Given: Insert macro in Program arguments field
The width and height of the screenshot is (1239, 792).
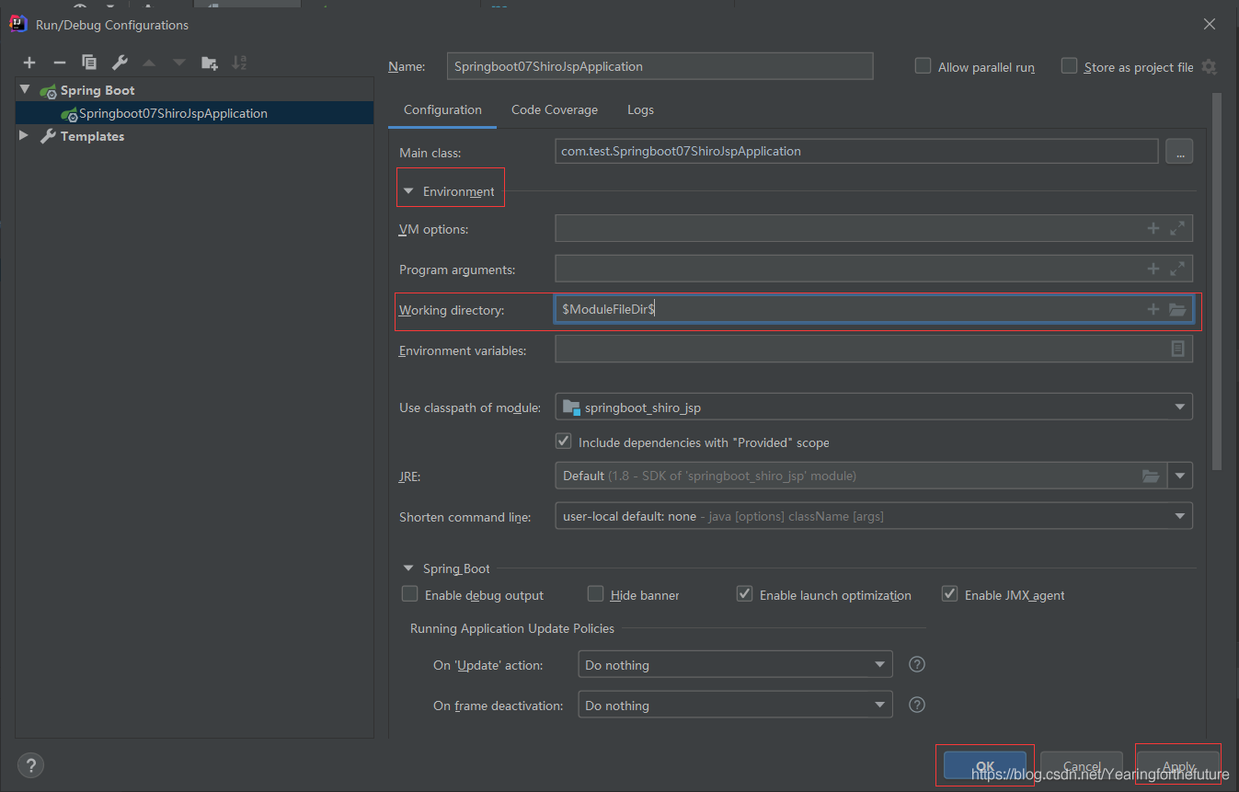Looking at the screenshot, I should [1153, 270].
